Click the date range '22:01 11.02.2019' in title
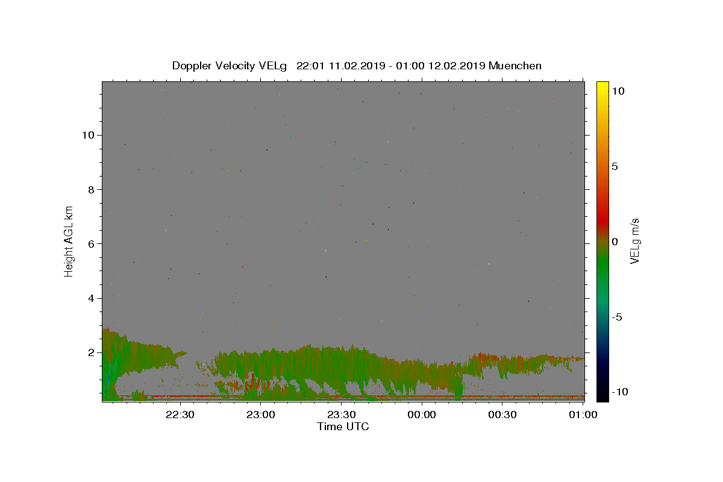Image resolution: width=723 pixels, height=482 pixels. pos(340,66)
